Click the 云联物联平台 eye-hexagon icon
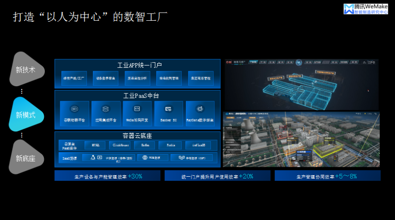The height and width of the screenshot is (220, 395). 75,109
